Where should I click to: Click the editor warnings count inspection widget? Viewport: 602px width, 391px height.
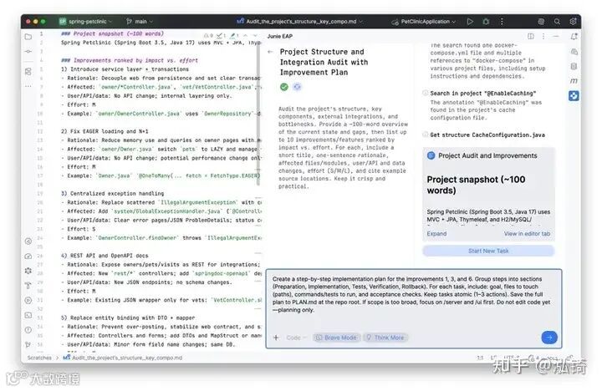coord(221,36)
